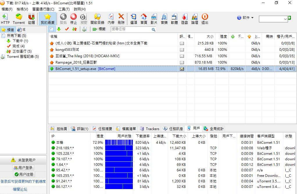Screen dimensions: 297x194
Task: Click the 用户注册 button
Action: tap(24, 174)
